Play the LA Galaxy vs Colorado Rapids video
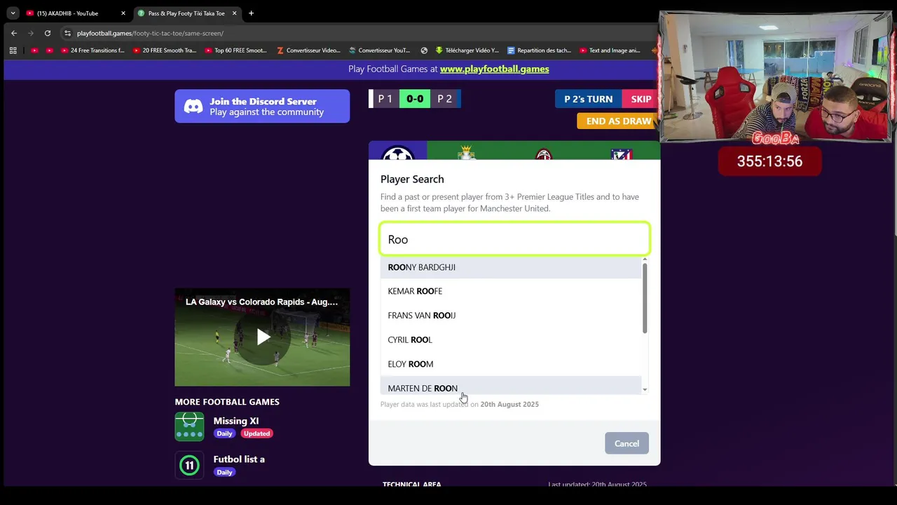The height and width of the screenshot is (505, 897). point(263,337)
